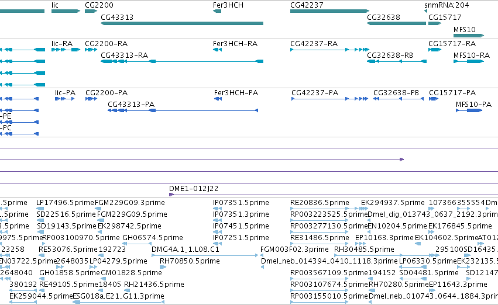
Task: Click the EK176845.5prime EST label
Action: pos(460,226)
